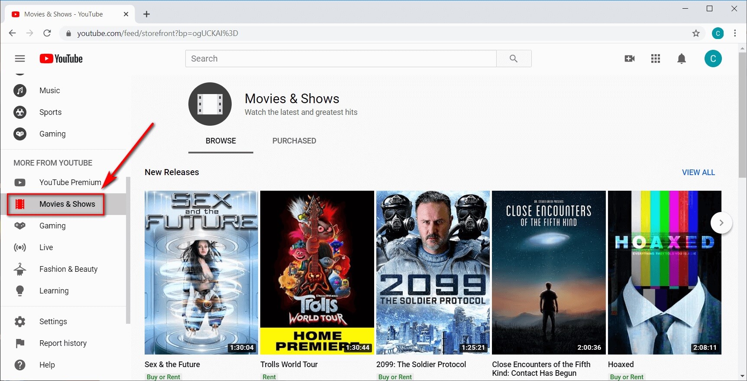747x381 pixels.
Task: Open the YouTube apps grid
Action: pos(656,59)
